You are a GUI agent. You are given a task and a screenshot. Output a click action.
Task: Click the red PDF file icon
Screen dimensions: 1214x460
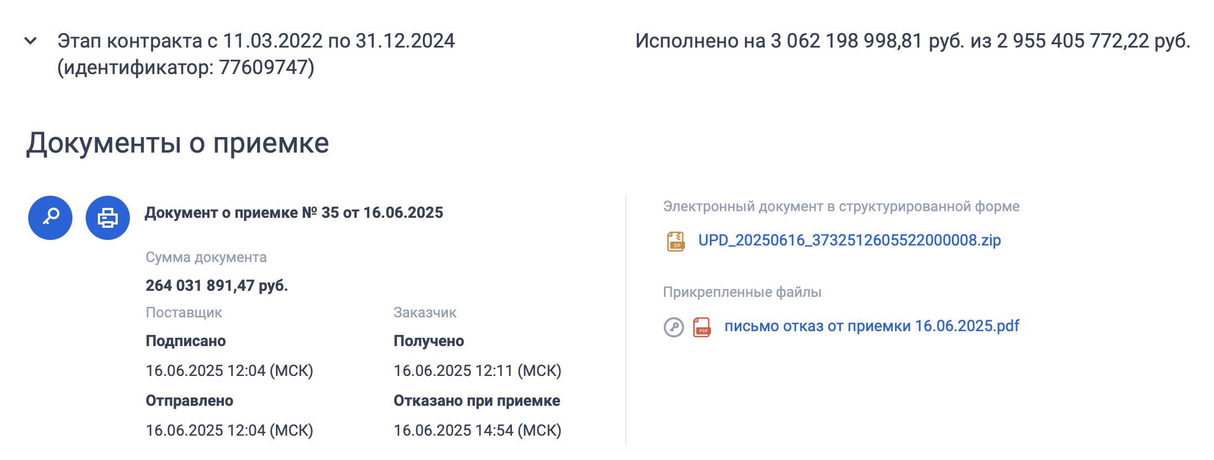coord(702,327)
